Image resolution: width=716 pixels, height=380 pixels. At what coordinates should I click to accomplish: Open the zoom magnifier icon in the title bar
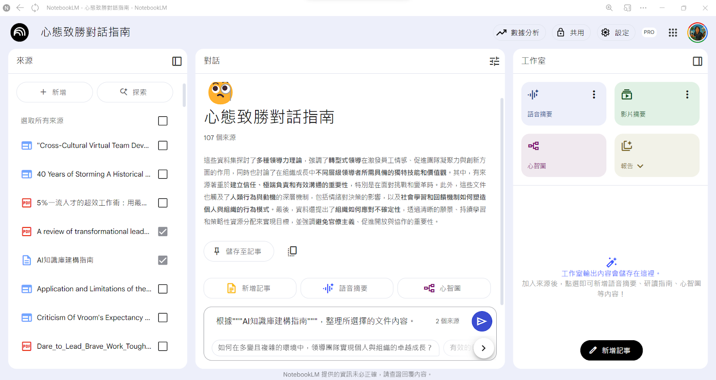pyautogui.click(x=609, y=8)
